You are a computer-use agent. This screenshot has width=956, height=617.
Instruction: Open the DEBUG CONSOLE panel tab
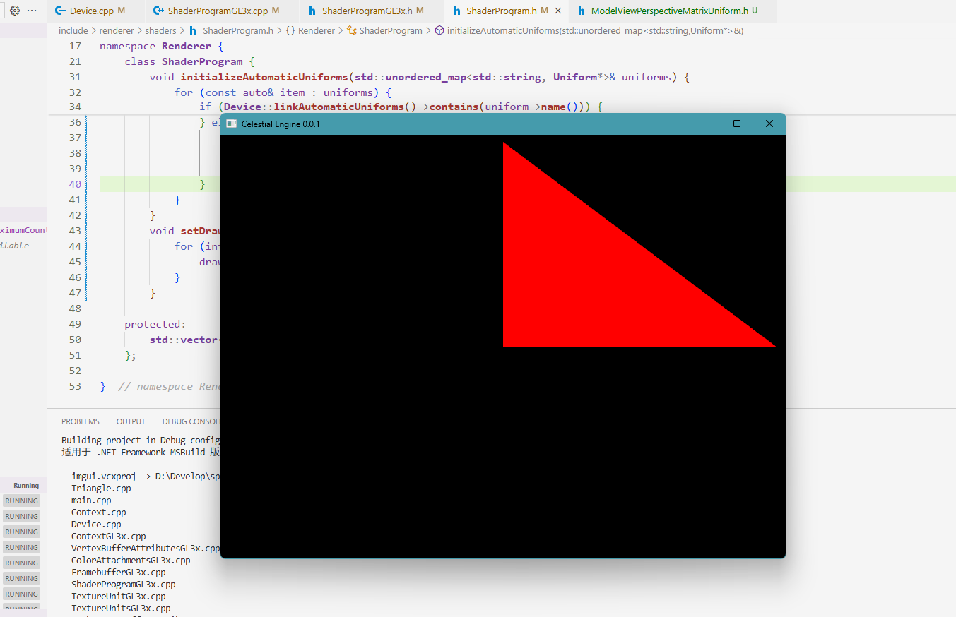tap(191, 421)
